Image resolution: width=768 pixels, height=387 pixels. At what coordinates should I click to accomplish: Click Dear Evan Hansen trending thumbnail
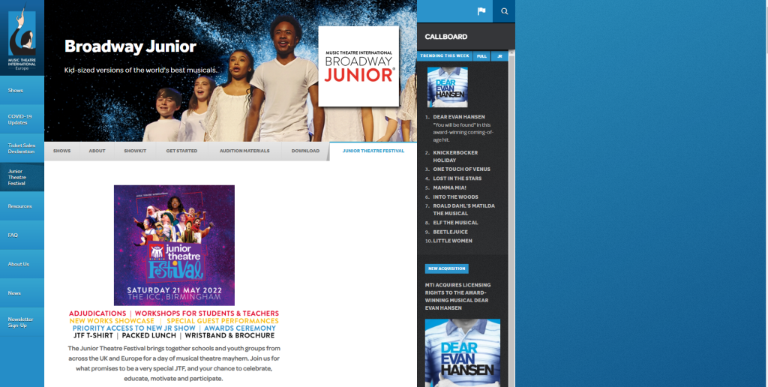[447, 87]
